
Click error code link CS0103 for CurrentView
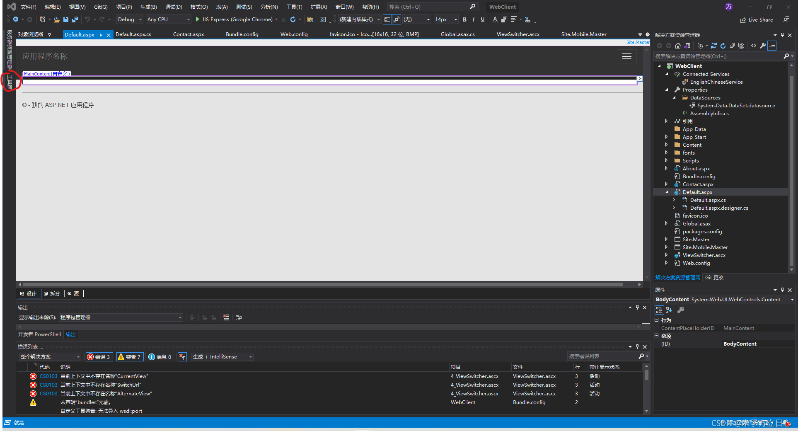click(48, 376)
